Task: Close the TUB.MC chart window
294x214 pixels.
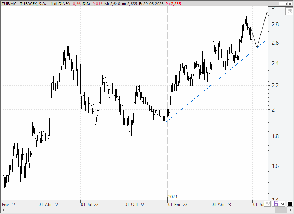Action: click(290, 4)
